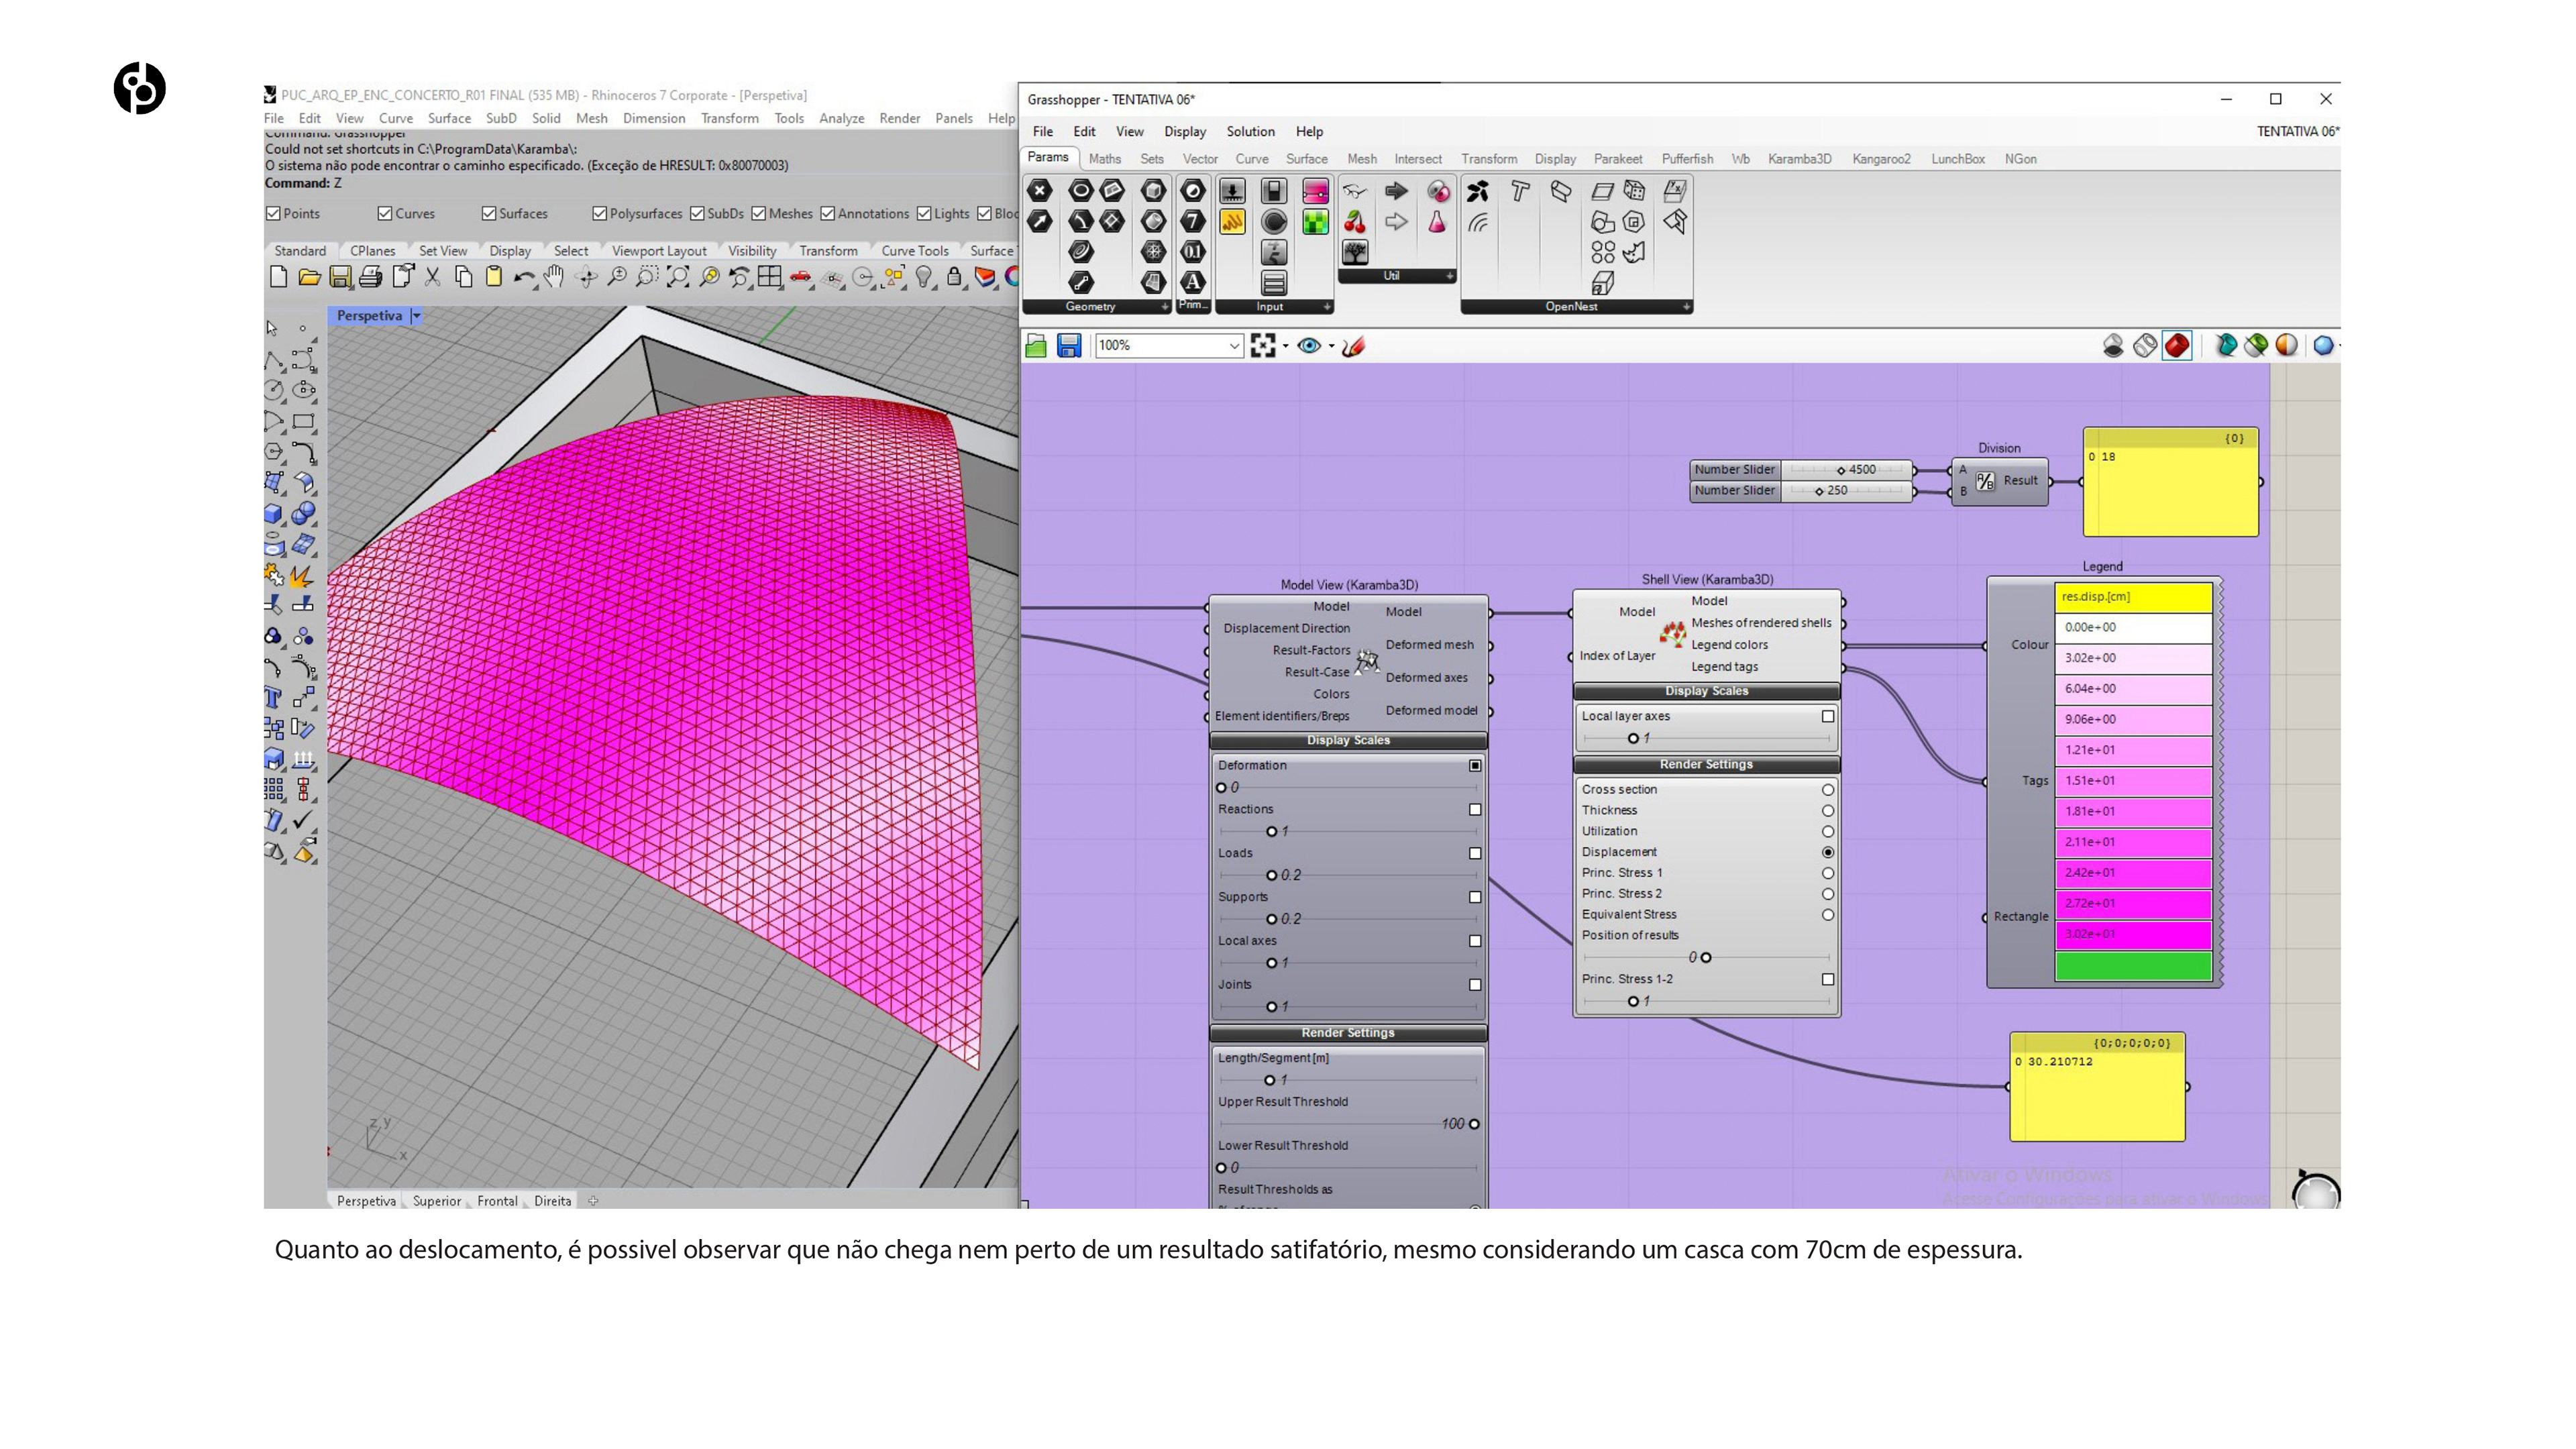Click the Display Scales header in Shell View
This screenshot has width=2576, height=1449.
coord(1706,691)
